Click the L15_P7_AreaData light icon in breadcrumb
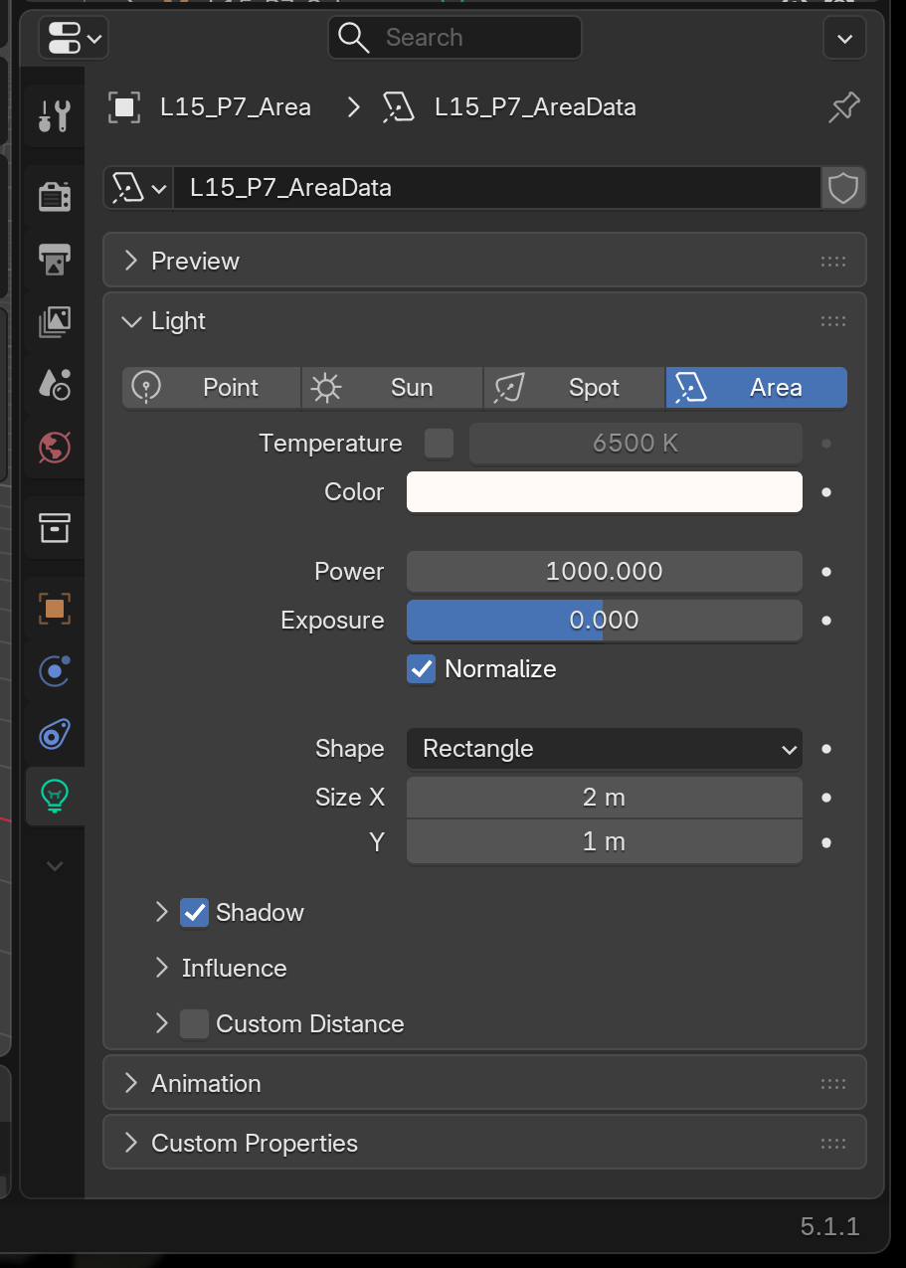The height and width of the screenshot is (1268, 906). pyautogui.click(x=398, y=107)
